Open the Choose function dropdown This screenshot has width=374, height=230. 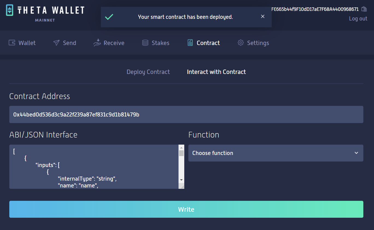coord(276,153)
